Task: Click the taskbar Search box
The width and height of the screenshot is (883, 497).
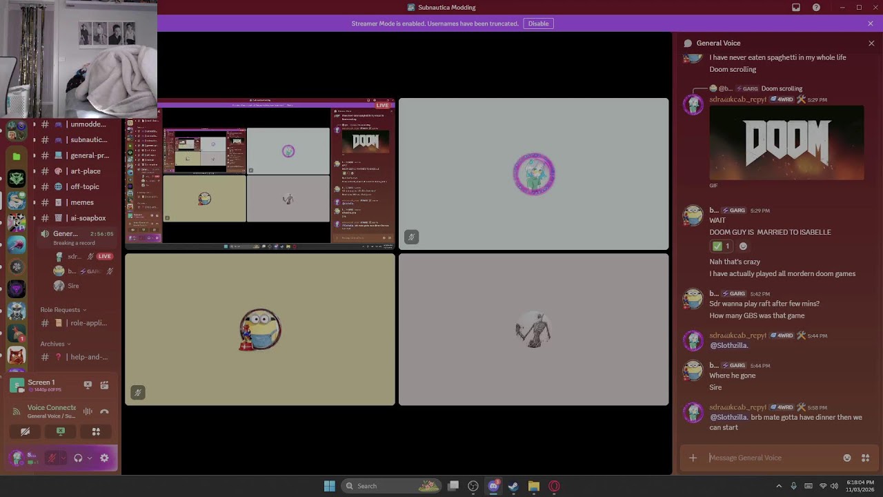Action: (x=392, y=486)
